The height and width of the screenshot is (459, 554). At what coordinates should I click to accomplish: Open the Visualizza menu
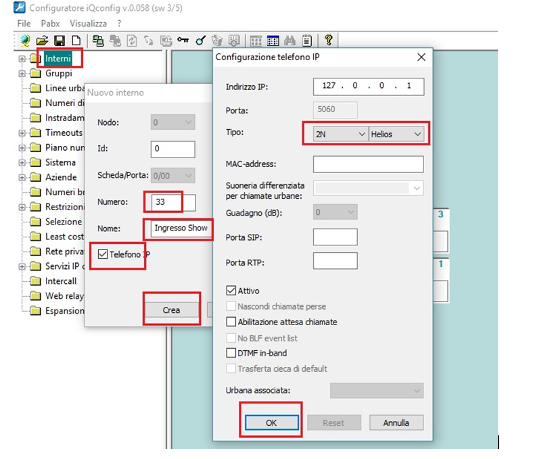click(88, 23)
